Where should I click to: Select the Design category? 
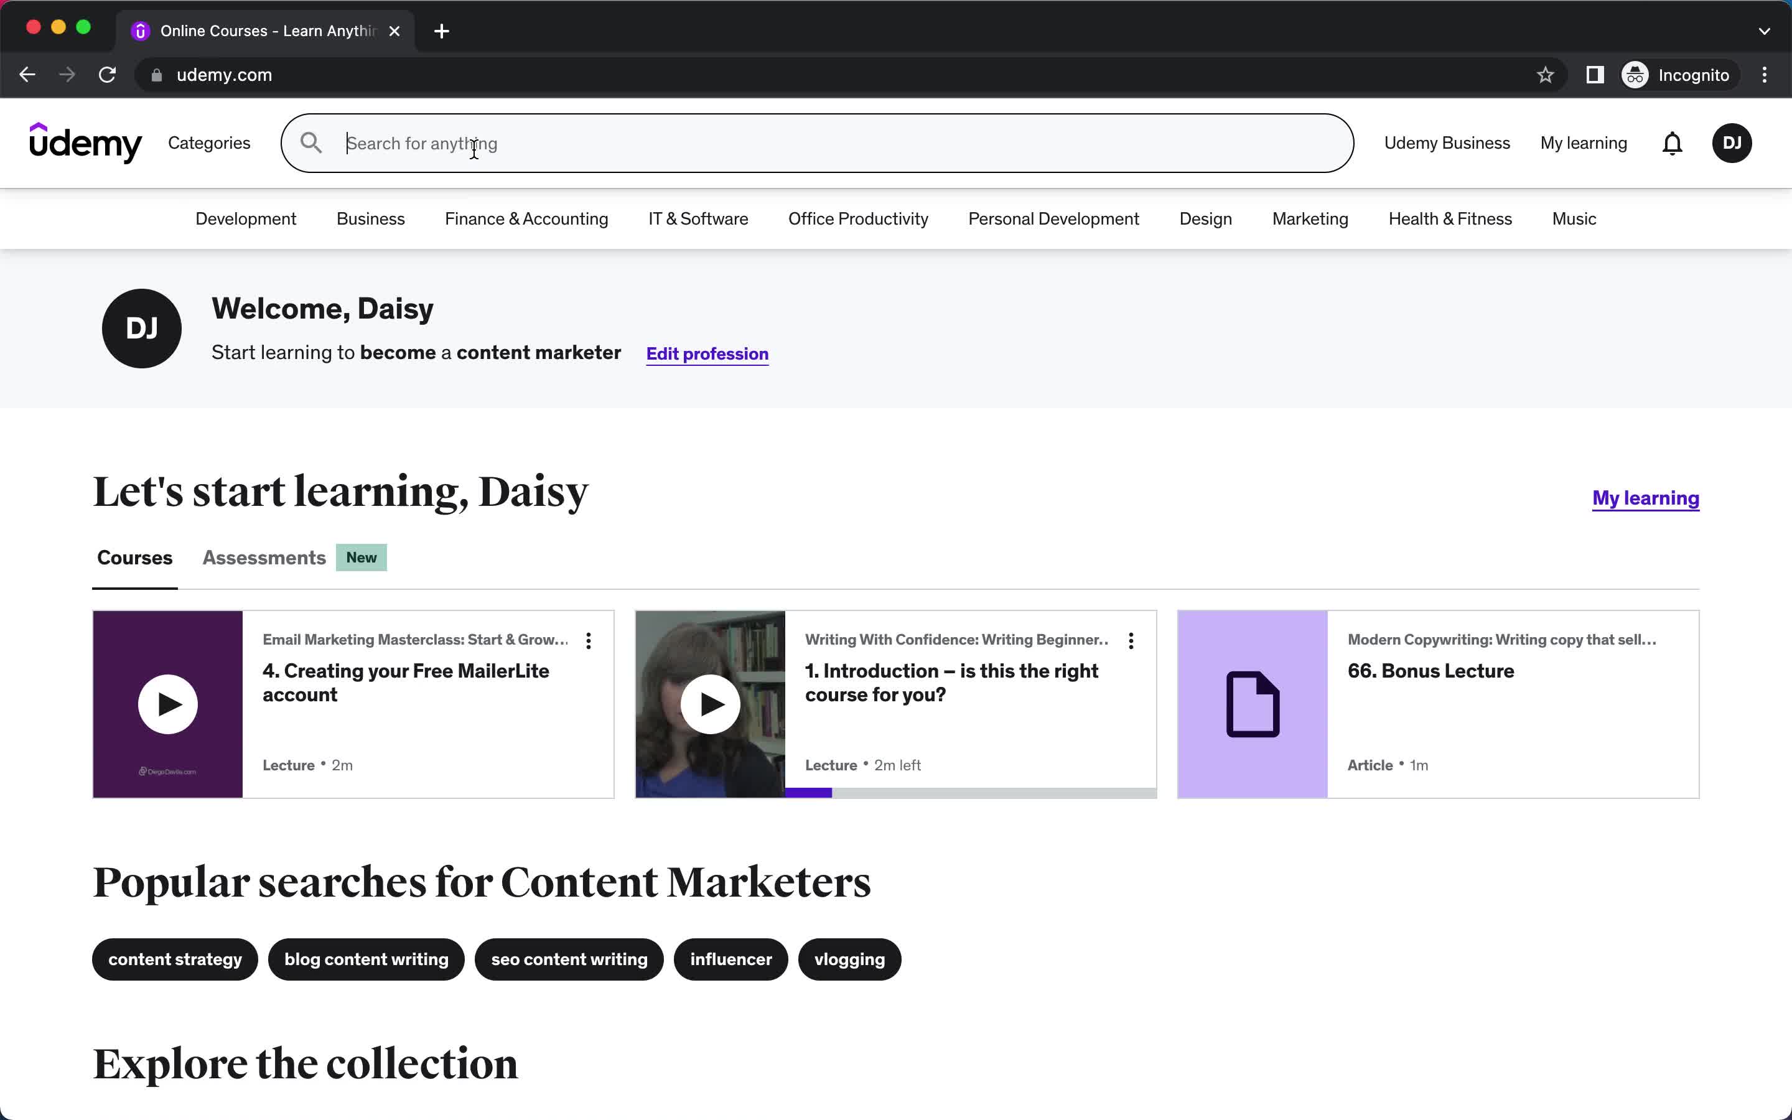click(x=1205, y=219)
